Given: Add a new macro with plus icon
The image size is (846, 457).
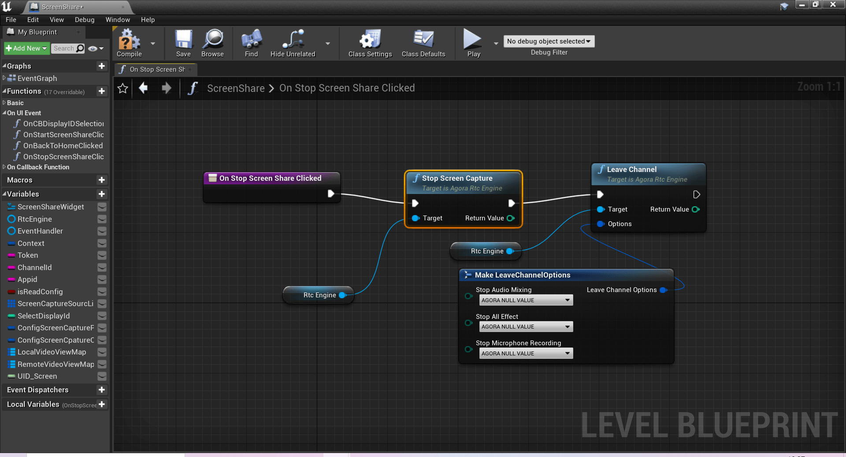Looking at the screenshot, I should click(x=102, y=180).
